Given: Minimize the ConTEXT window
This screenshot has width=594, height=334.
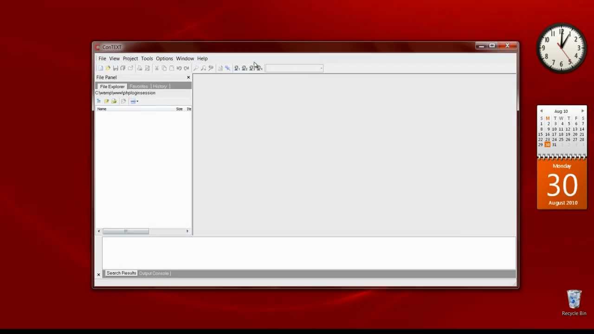Looking at the screenshot, I should point(481,45).
